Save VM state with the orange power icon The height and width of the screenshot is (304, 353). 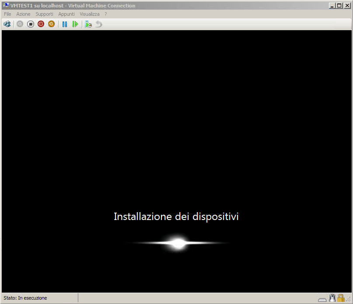pyautogui.click(x=51, y=24)
